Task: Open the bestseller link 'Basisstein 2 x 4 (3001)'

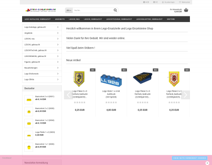Action: click(x=45, y=97)
